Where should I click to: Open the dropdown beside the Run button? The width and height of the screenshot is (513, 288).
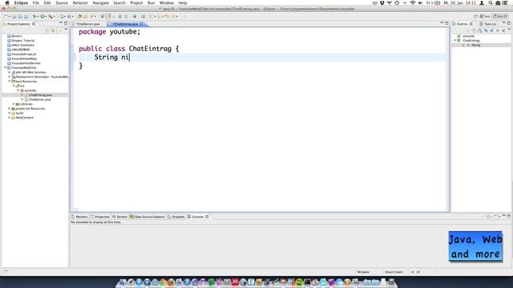coord(46,16)
